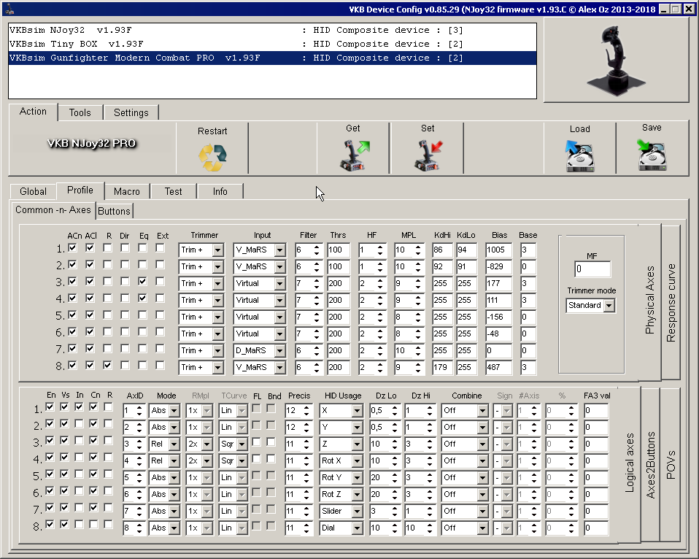Enable Ext for physical axis 6

pos(160,331)
